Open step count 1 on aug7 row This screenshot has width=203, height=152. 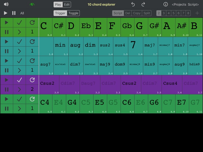coord(32,70)
